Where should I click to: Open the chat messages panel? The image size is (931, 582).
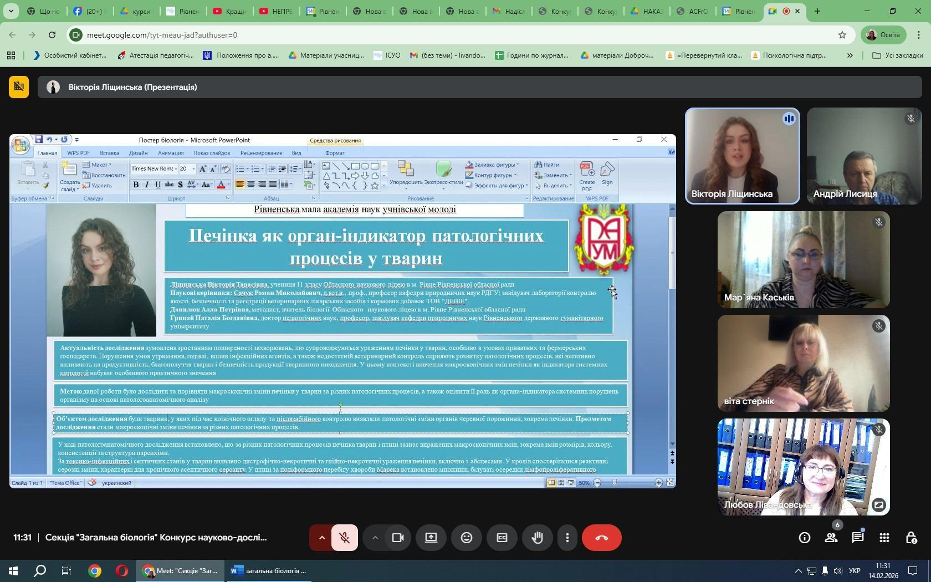point(857,538)
